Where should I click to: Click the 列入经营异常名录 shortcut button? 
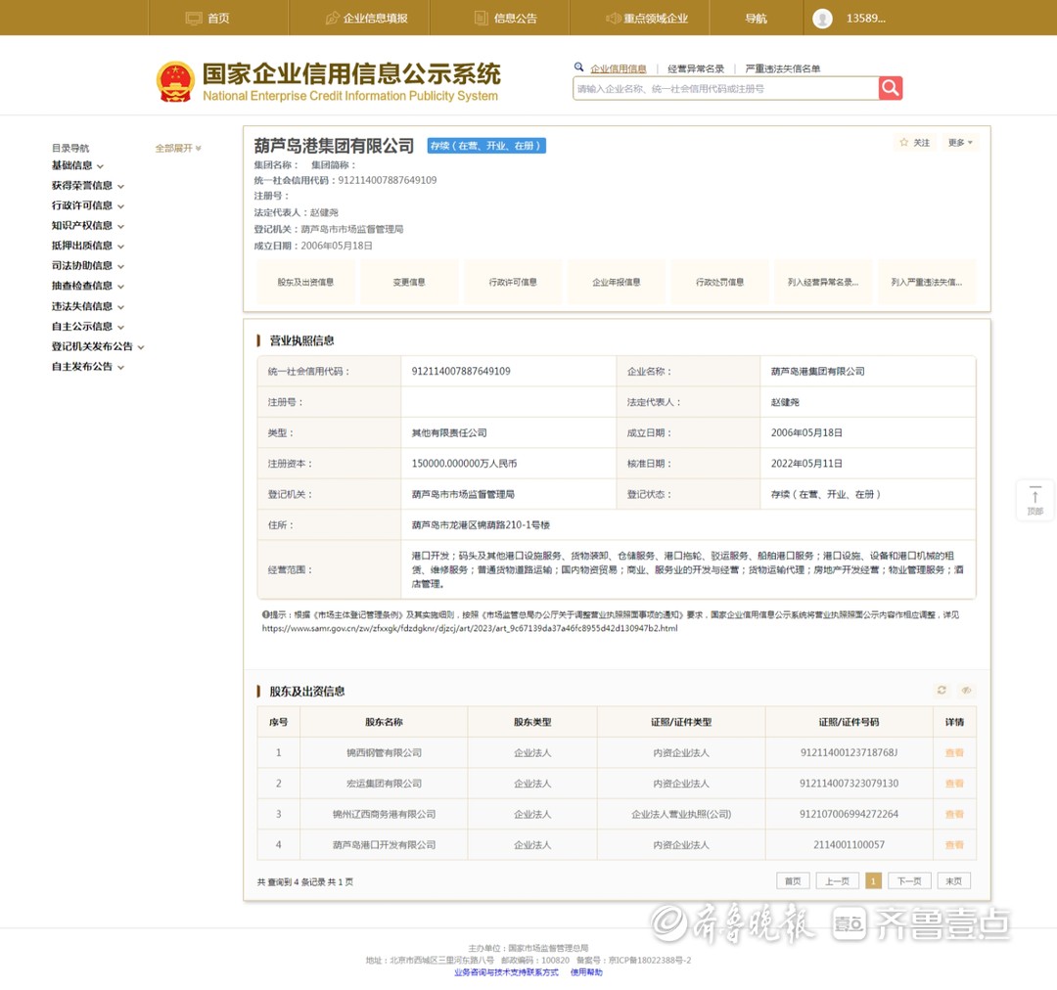(823, 282)
